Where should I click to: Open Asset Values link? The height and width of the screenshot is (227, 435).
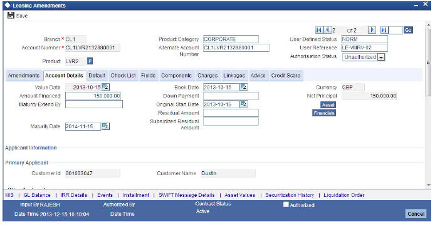(239, 195)
